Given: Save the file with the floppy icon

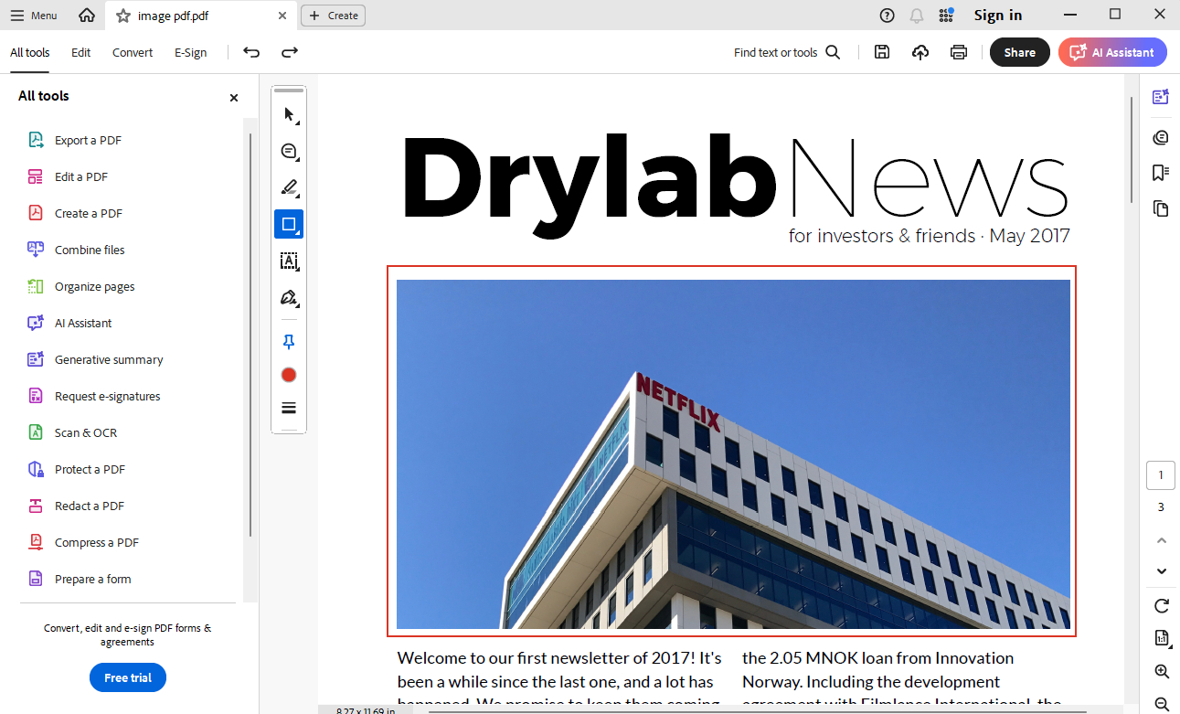Looking at the screenshot, I should point(882,52).
